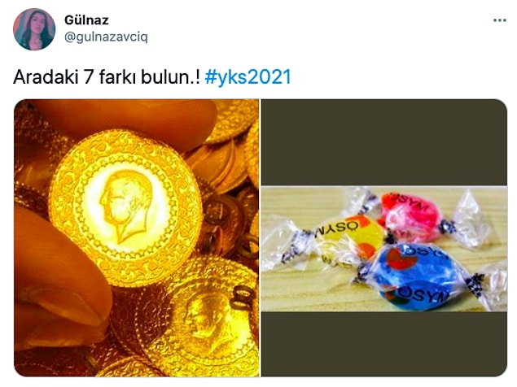Open the gold coins photo on left
This screenshot has height=387, width=517.
click(x=137, y=237)
